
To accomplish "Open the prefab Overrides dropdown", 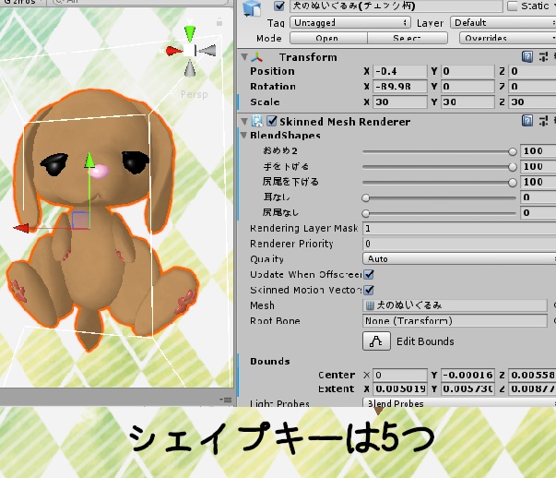I will click(507, 38).
